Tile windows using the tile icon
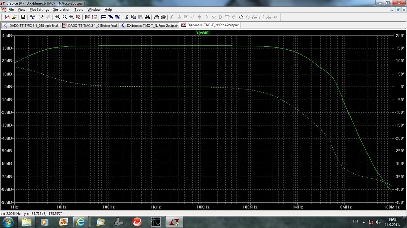This screenshot has width=407, height=228. click(103, 17)
